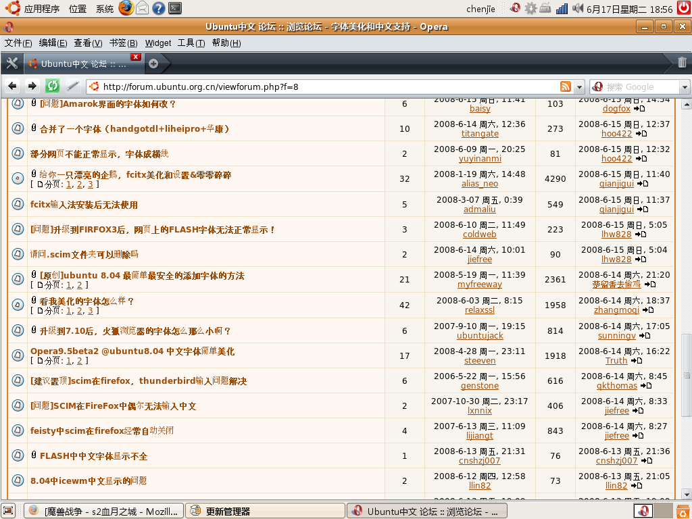The image size is (692, 519).
Task: Open thread 8.04中icewm中文显示的问题
Action: (x=89, y=480)
